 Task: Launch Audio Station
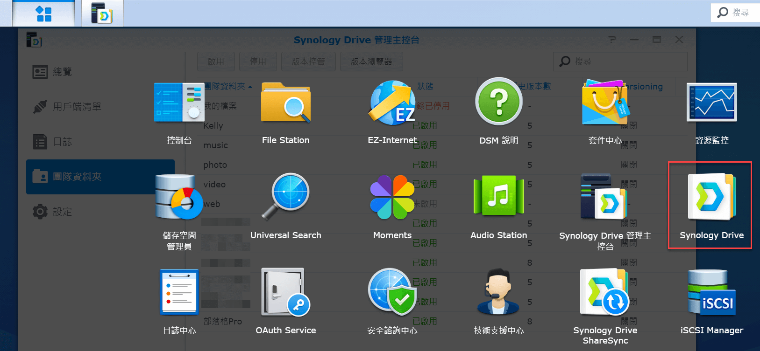coord(499,206)
